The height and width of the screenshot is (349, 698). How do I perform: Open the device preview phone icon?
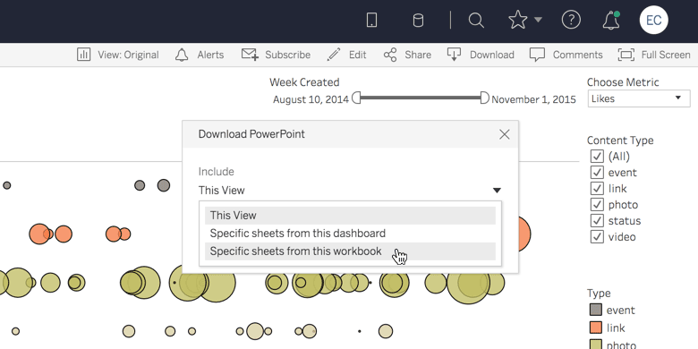click(x=371, y=20)
